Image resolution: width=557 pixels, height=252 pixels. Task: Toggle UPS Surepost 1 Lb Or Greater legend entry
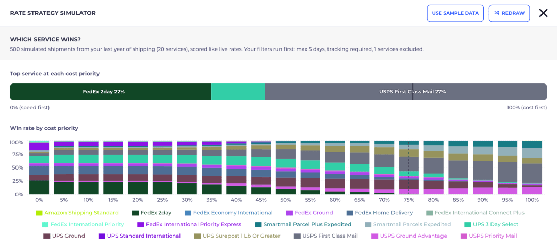pos(237,236)
